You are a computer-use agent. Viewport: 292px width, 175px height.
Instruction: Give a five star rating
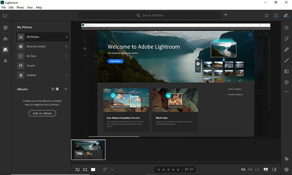click(x=178, y=170)
